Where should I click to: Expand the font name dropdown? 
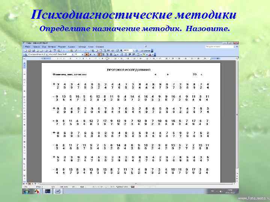[x=73, y=55]
